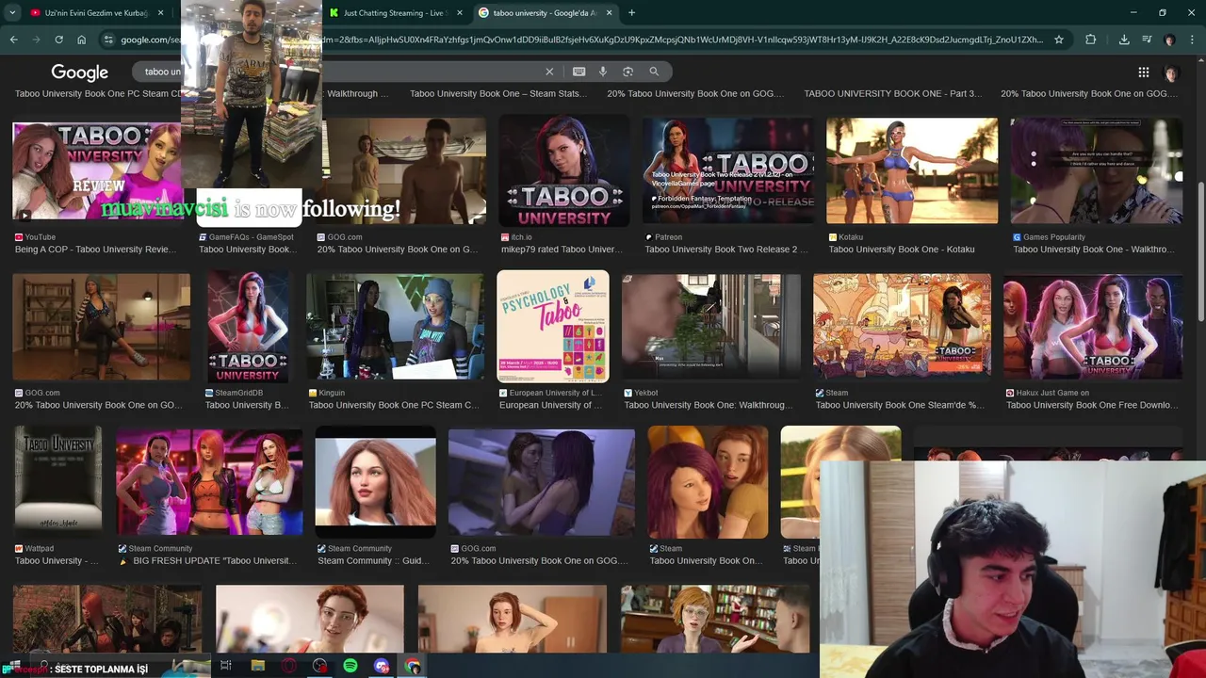The width and height of the screenshot is (1206, 678).
Task: Open OBS Studio from the taskbar
Action: (x=319, y=666)
